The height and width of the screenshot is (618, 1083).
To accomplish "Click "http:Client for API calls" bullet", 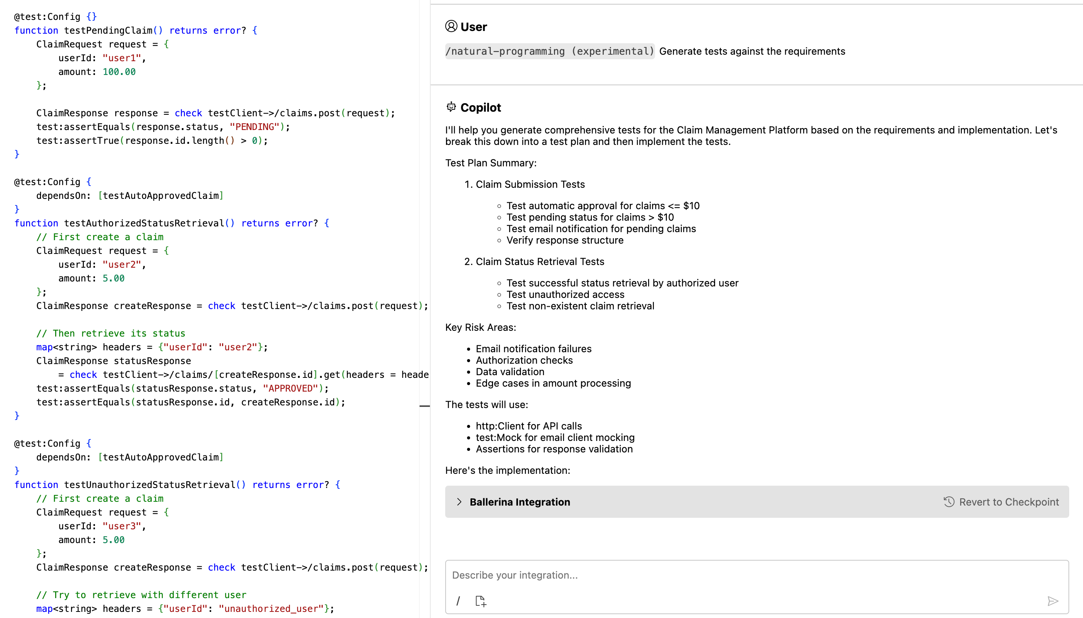I will pos(529,426).
